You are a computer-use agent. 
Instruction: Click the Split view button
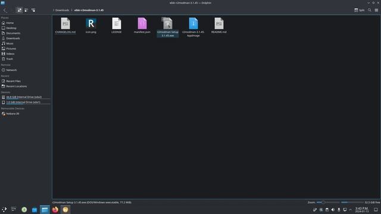pyautogui.click(x=360, y=10)
